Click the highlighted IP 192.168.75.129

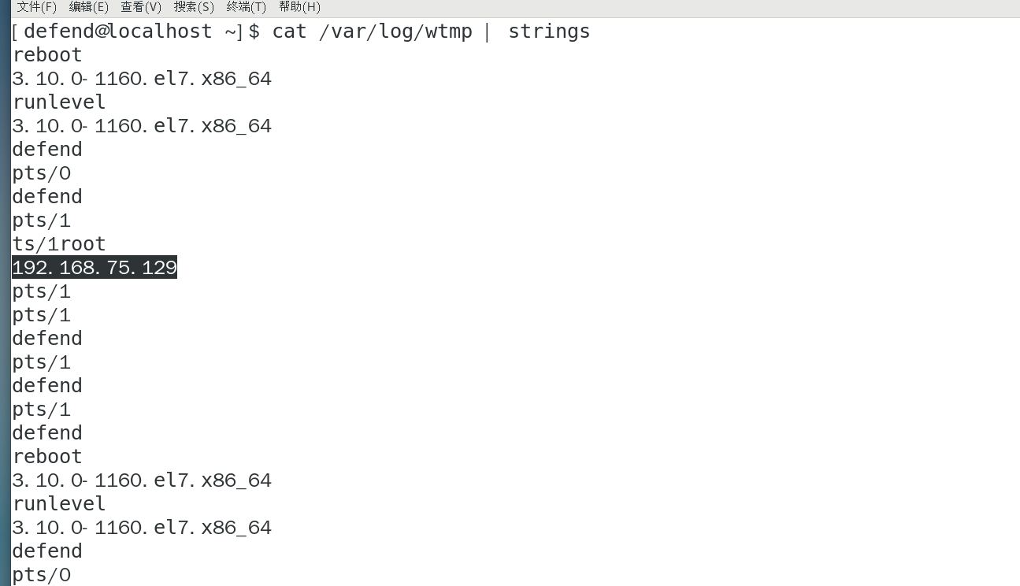coord(95,268)
